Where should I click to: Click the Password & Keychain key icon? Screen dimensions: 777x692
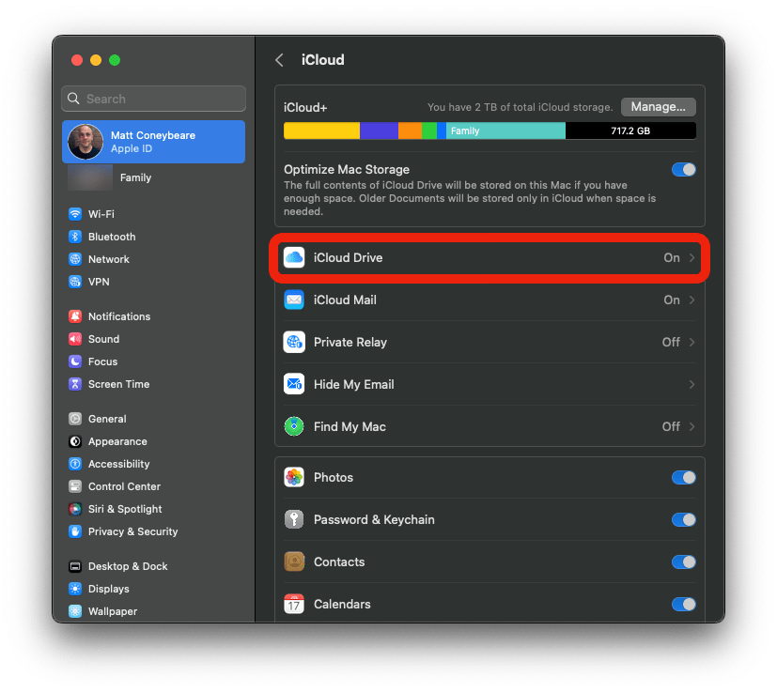(x=294, y=519)
